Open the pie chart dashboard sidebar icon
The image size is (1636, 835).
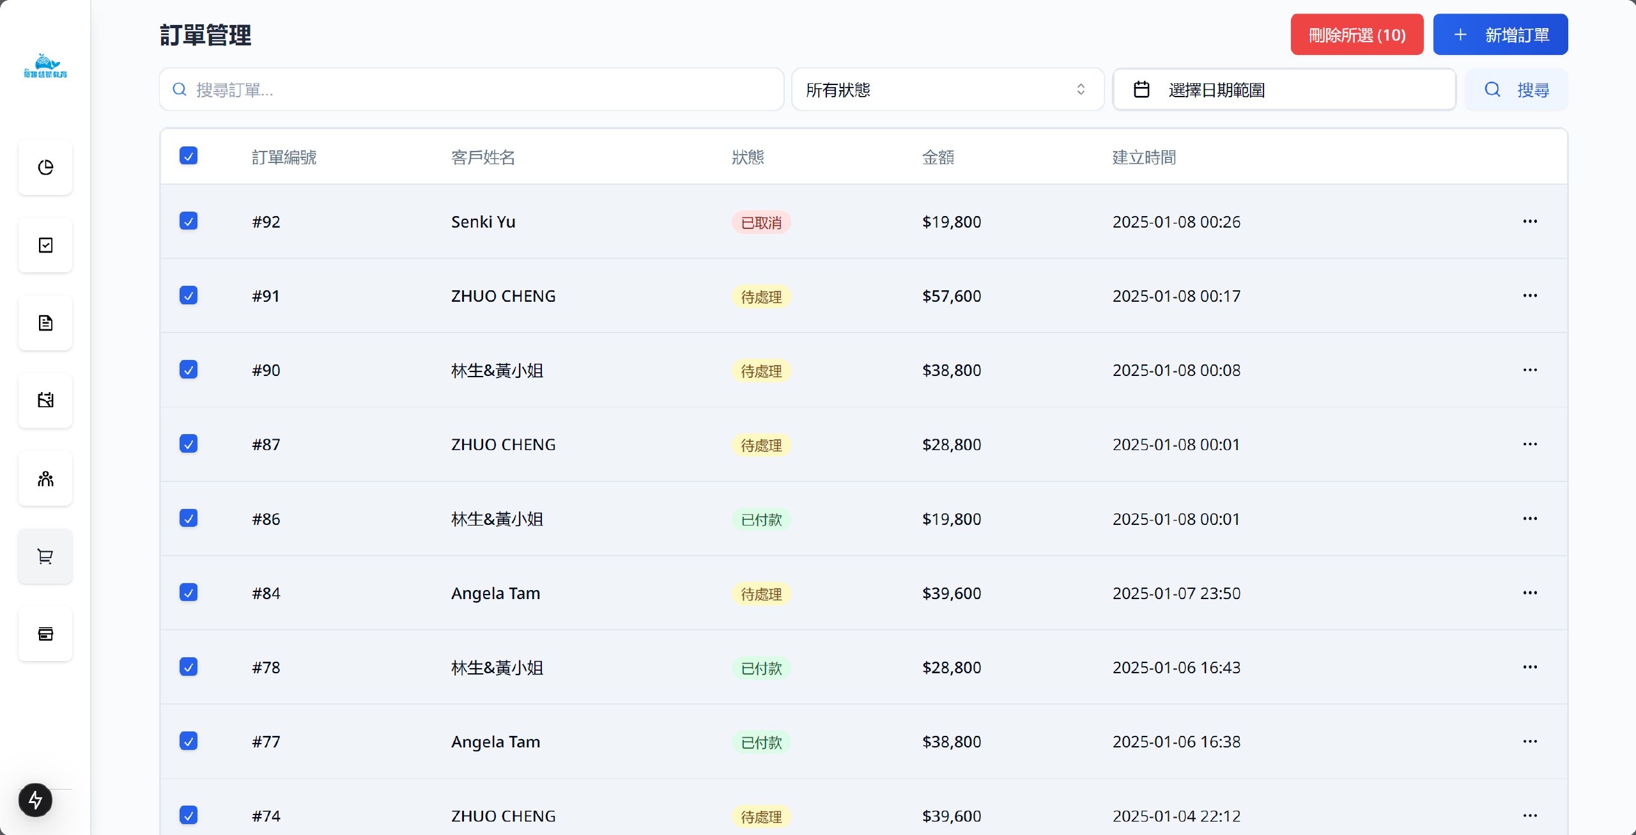(x=45, y=168)
